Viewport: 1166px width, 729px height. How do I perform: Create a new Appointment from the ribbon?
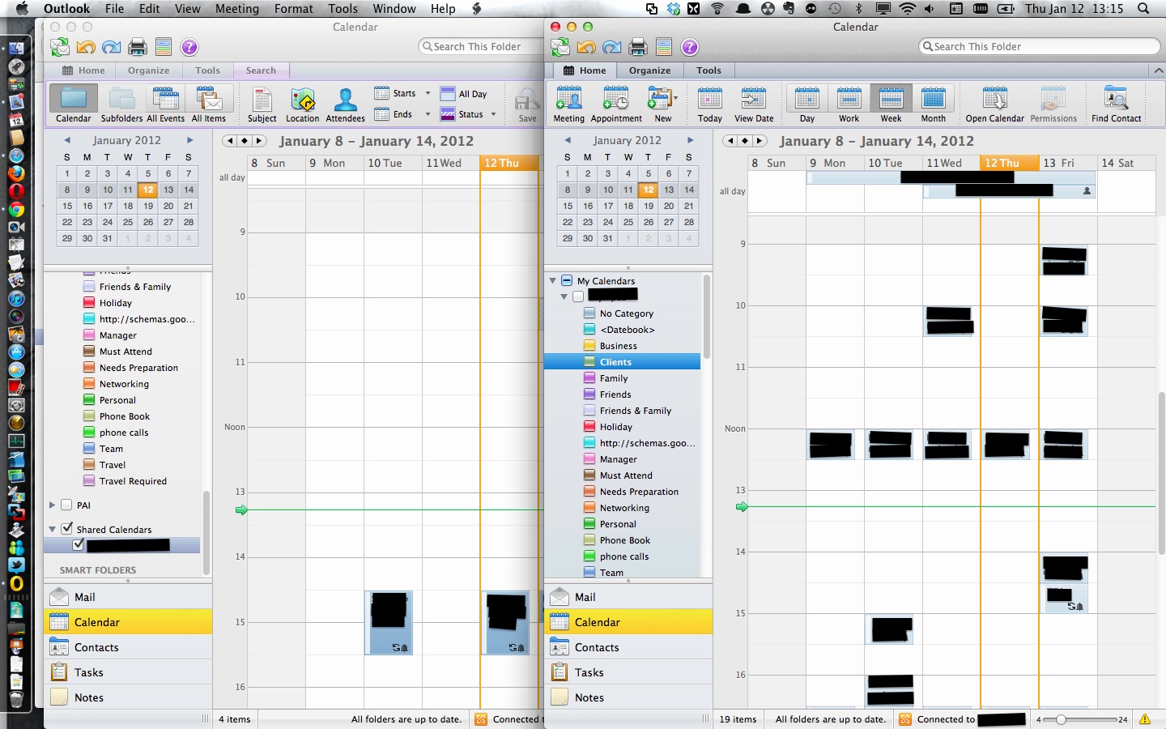(616, 104)
